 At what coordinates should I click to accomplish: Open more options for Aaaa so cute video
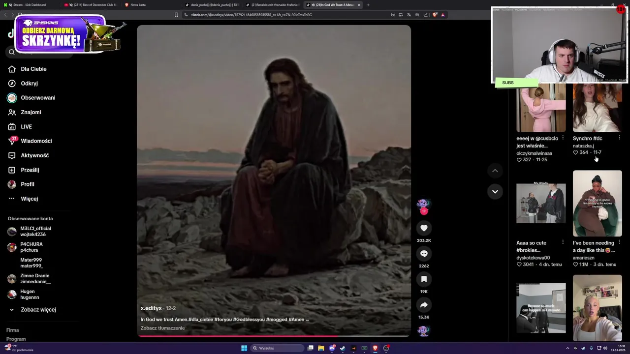[563, 242]
